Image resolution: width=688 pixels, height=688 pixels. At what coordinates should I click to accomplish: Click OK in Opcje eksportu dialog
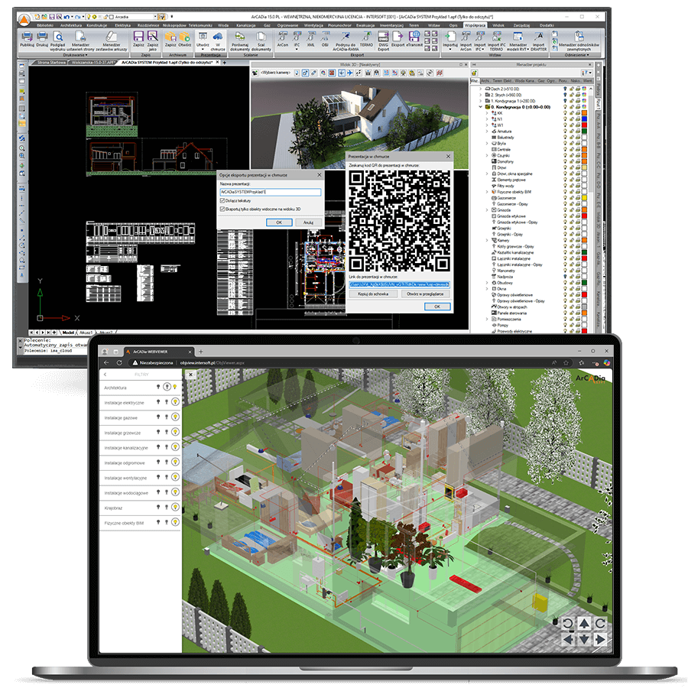point(279,222)
